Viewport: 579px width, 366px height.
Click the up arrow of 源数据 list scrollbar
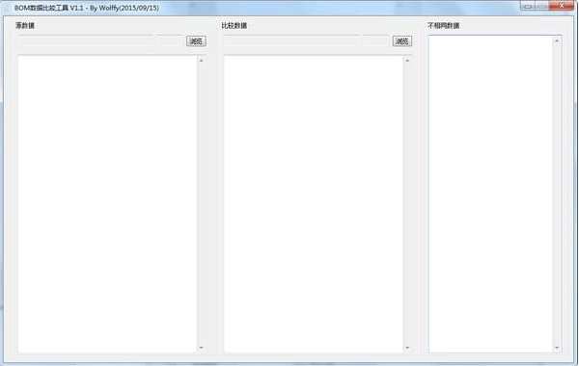(x=202, y=61)
